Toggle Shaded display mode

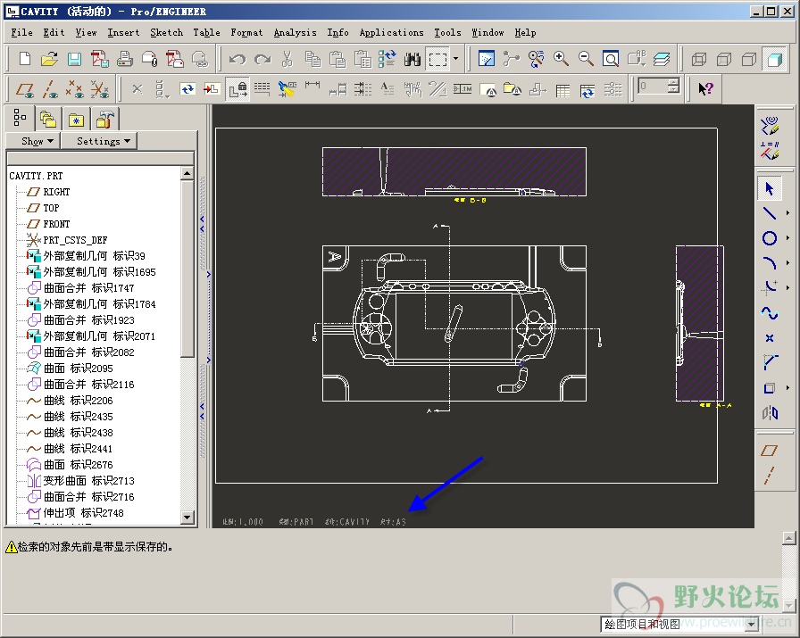click(773, 60)
